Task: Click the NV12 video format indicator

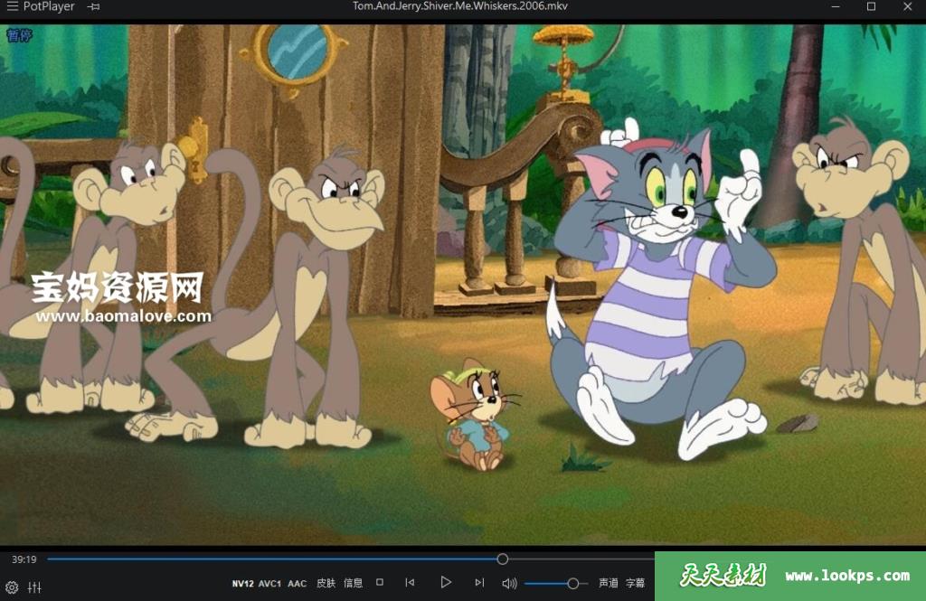Action: tap(242, 584)
